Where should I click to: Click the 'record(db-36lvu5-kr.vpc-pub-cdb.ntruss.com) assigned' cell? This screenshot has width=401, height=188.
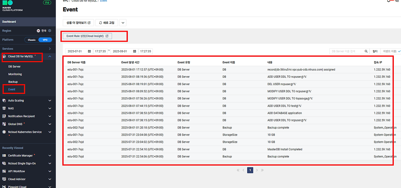pyautogui.click(x=301, y=70)
